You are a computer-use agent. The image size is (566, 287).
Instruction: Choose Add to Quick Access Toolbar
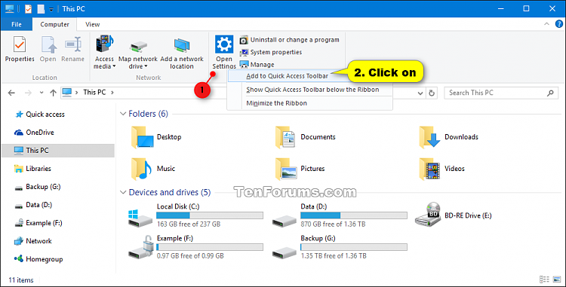[287, 76]
